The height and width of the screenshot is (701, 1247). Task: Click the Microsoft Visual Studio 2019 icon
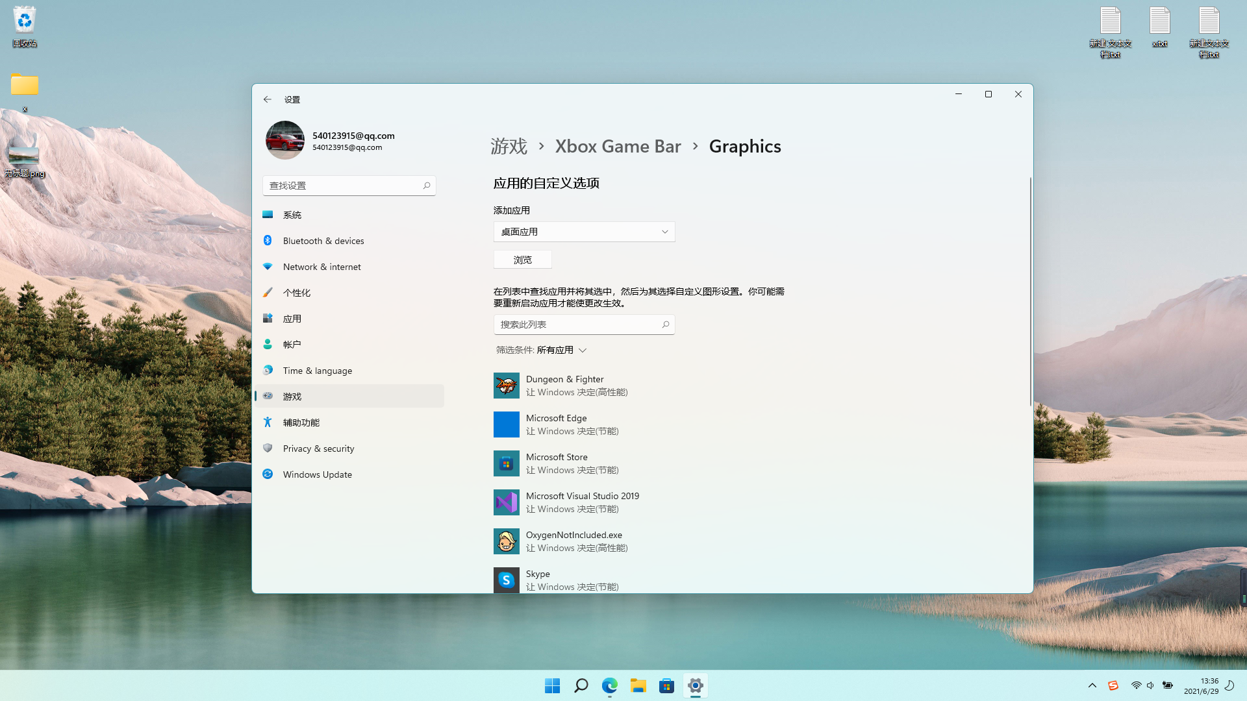[x=506, y=502]
